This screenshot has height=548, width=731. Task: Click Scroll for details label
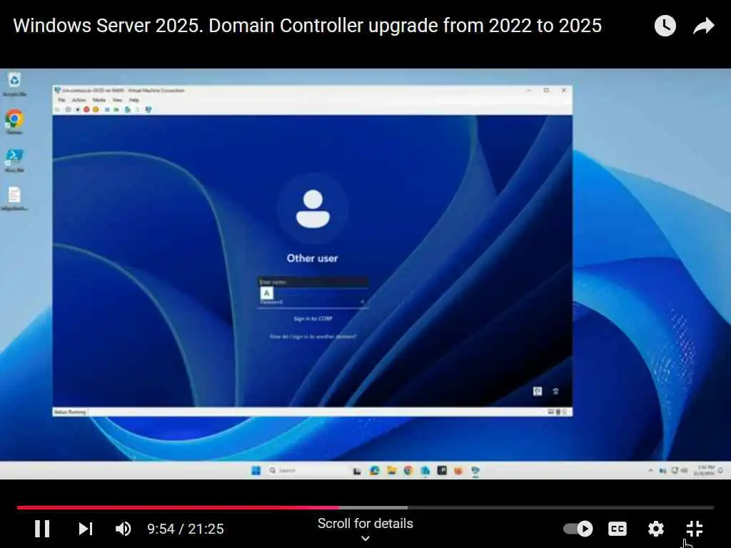coord(365,523)
